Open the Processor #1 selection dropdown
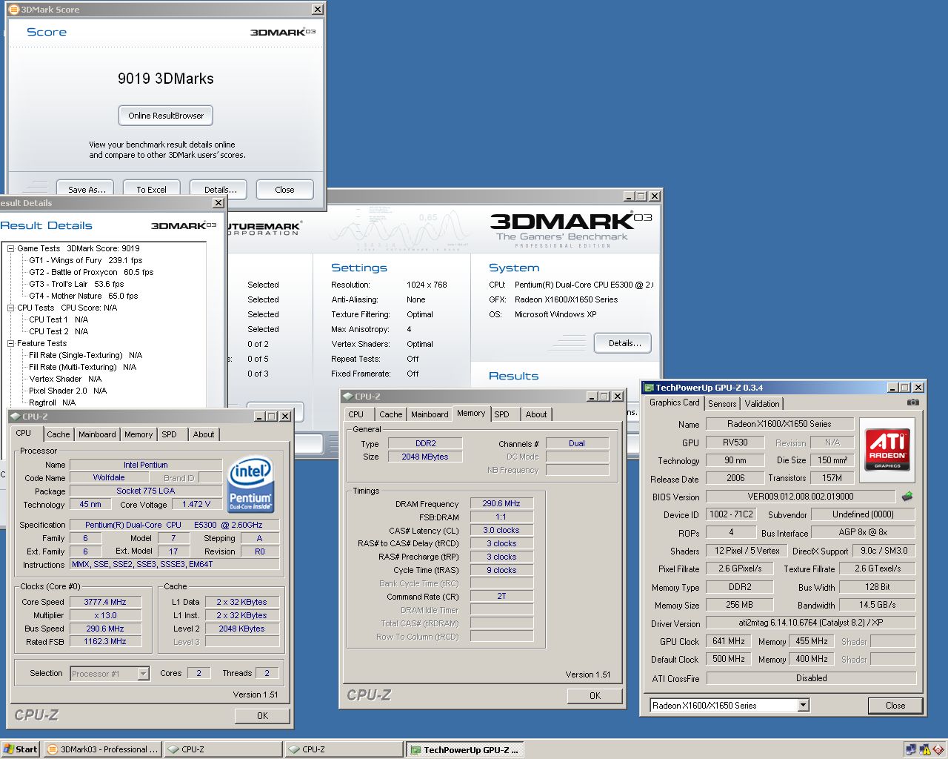Viewport: 948px width, 759px height. click(144, 674)
